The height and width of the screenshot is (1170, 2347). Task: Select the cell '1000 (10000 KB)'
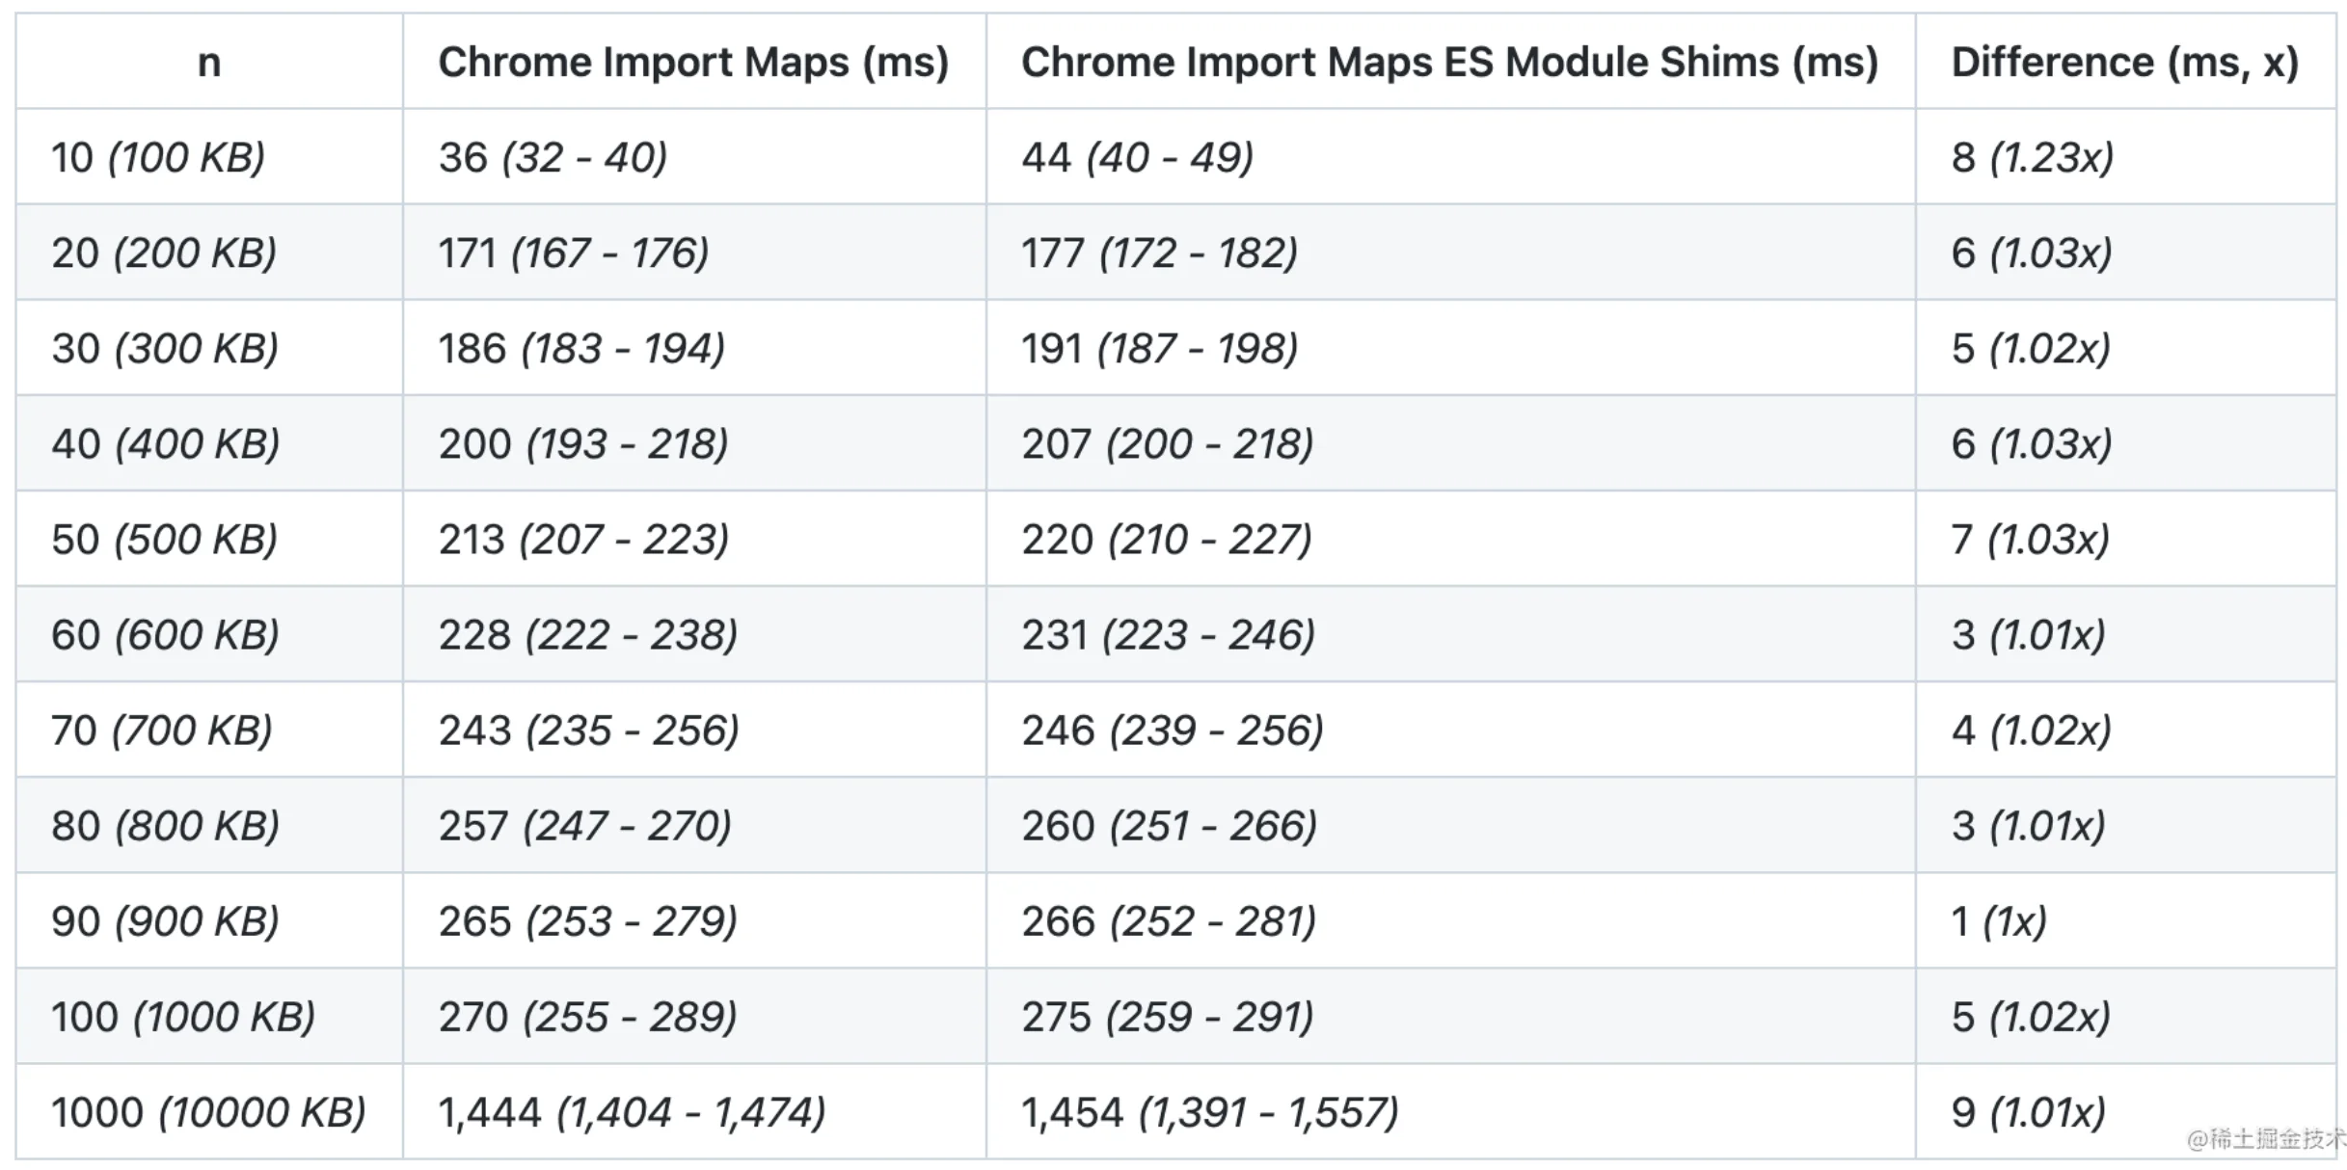tap(209, 1110)
